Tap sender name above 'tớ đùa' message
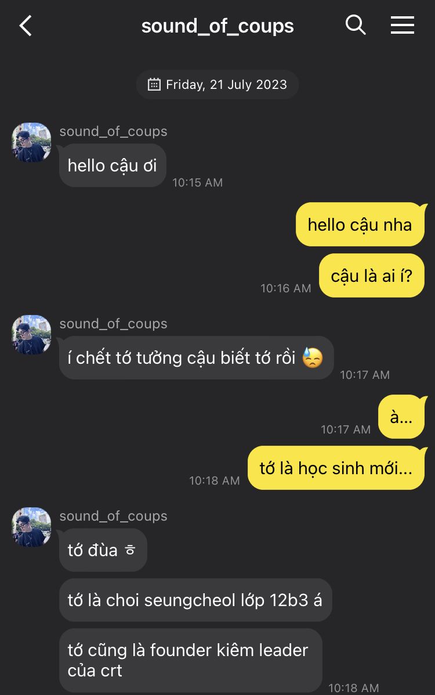Viewport: 435px width, 695px height. [113, 516]
